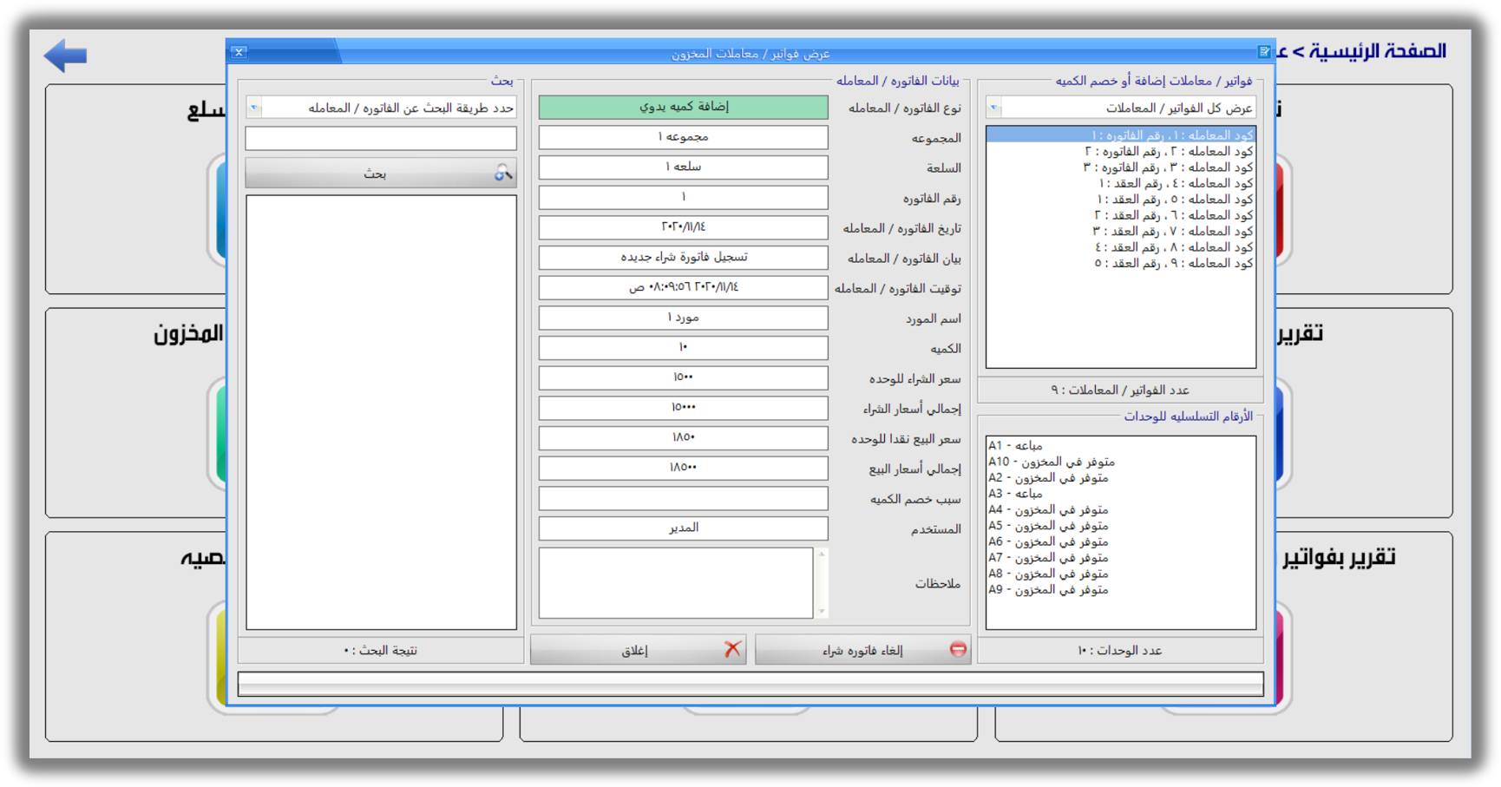Select serial number row A6 - متوفر في المخزون

pos(1121,541)
